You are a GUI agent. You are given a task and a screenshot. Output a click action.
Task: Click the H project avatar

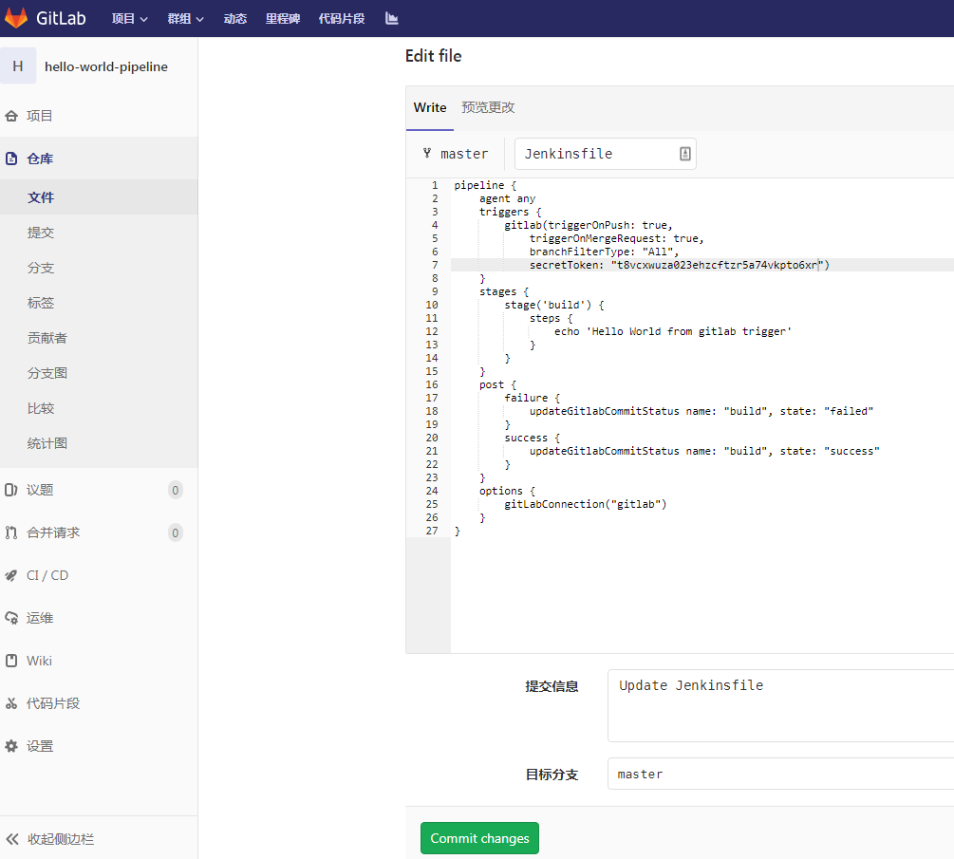[18, 65]
